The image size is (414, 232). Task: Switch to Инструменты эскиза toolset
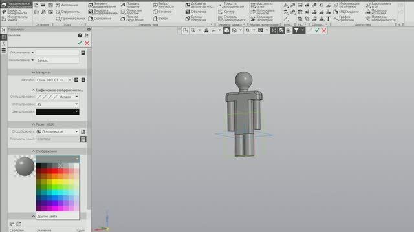click(x=14, y=19)
